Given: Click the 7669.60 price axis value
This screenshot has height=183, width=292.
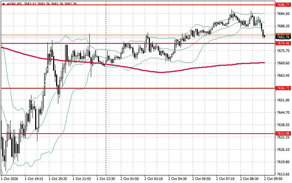Looking at the screenshot, I should point(283,63).
